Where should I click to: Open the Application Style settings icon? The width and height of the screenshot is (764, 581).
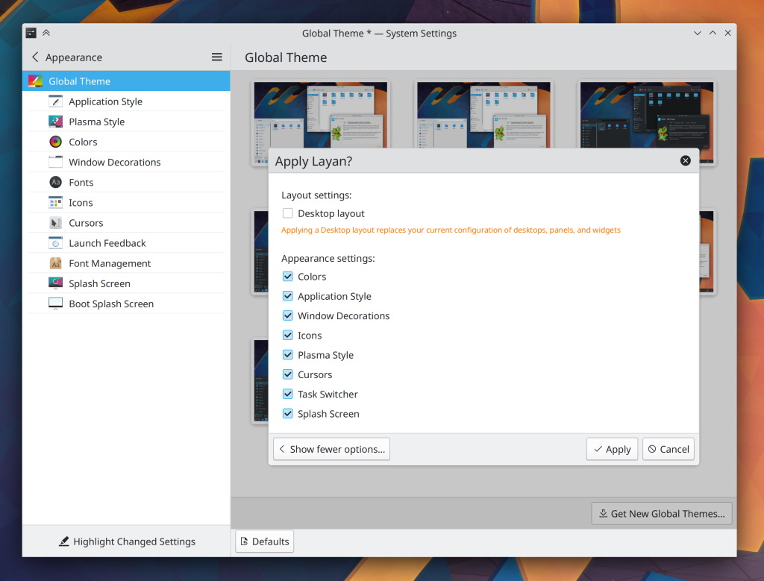point(54,101)
